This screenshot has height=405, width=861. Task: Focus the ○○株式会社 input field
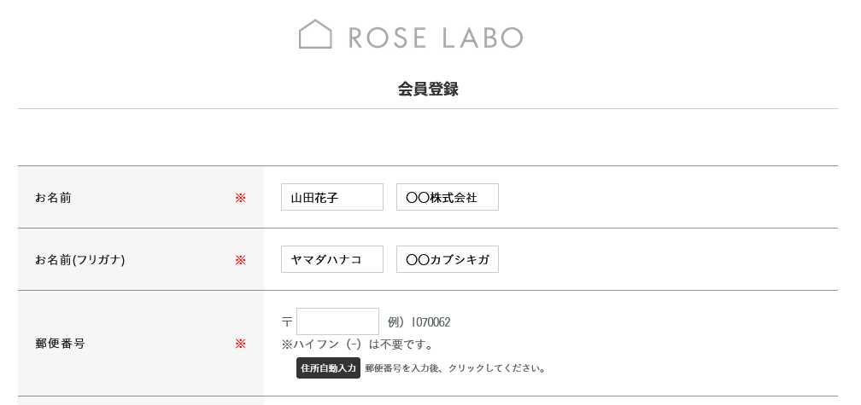(447, 197)
